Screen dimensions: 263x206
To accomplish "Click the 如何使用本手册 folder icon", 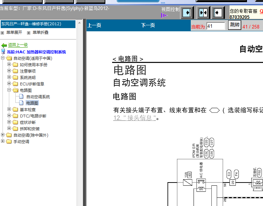I will (15, 65).
